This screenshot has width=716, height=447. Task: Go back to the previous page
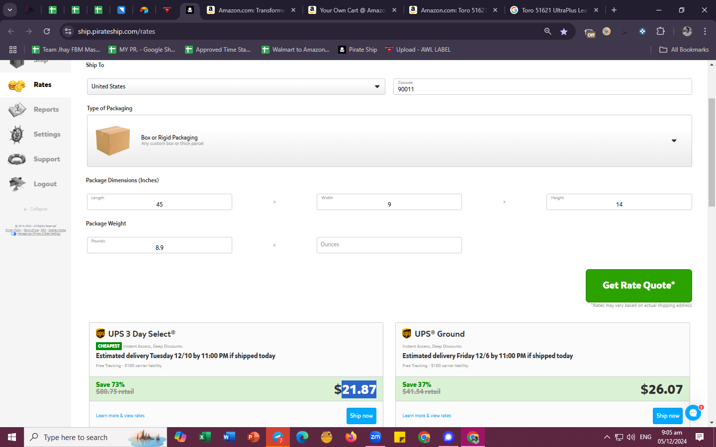[11, 31]
